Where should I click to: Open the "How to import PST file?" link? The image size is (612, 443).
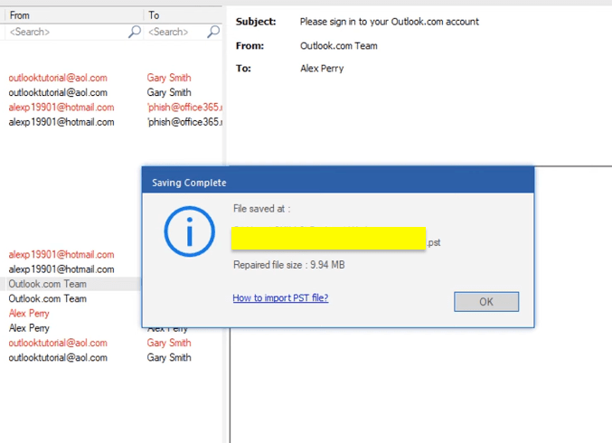[x=280, y=297]
